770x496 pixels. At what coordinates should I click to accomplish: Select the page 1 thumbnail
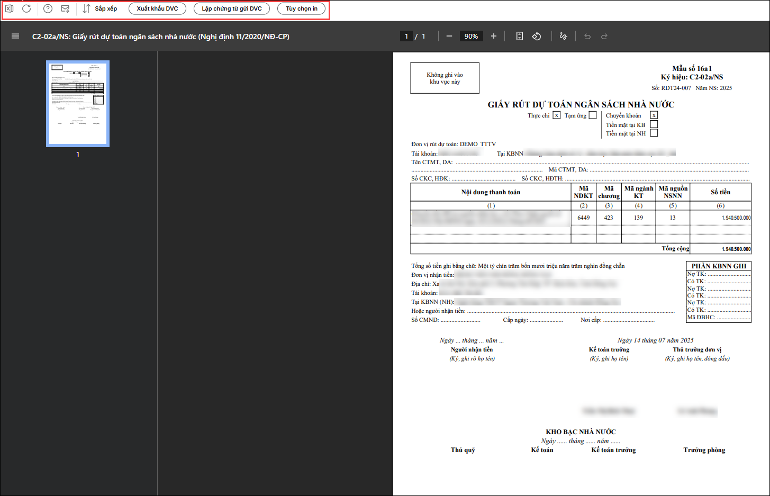pyautogui.click(x=78, y=104)
